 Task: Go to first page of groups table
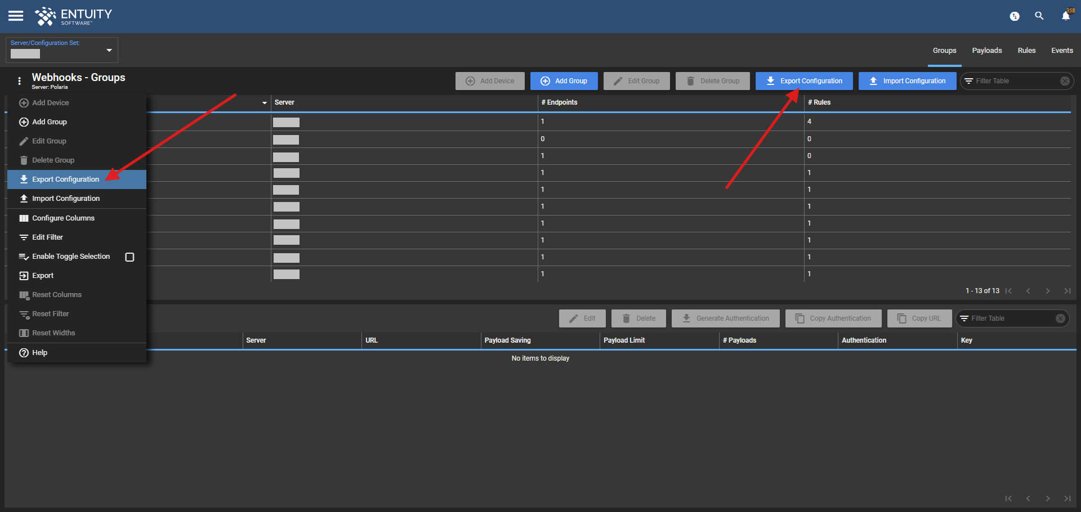(x=1008, y=291)
